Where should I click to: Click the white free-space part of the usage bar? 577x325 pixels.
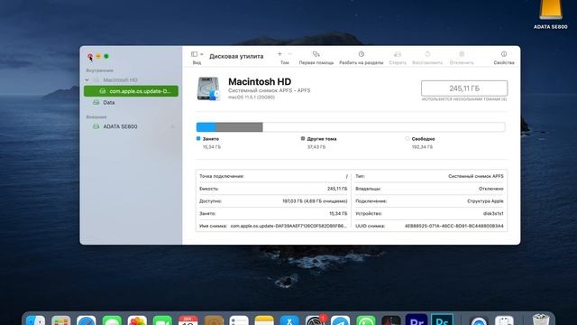(384, 127)
